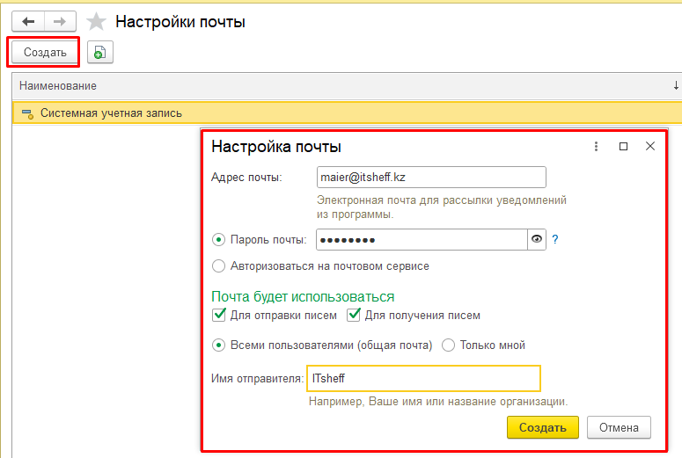Uncheck Для отправки писем checkbox

point(219,315)
